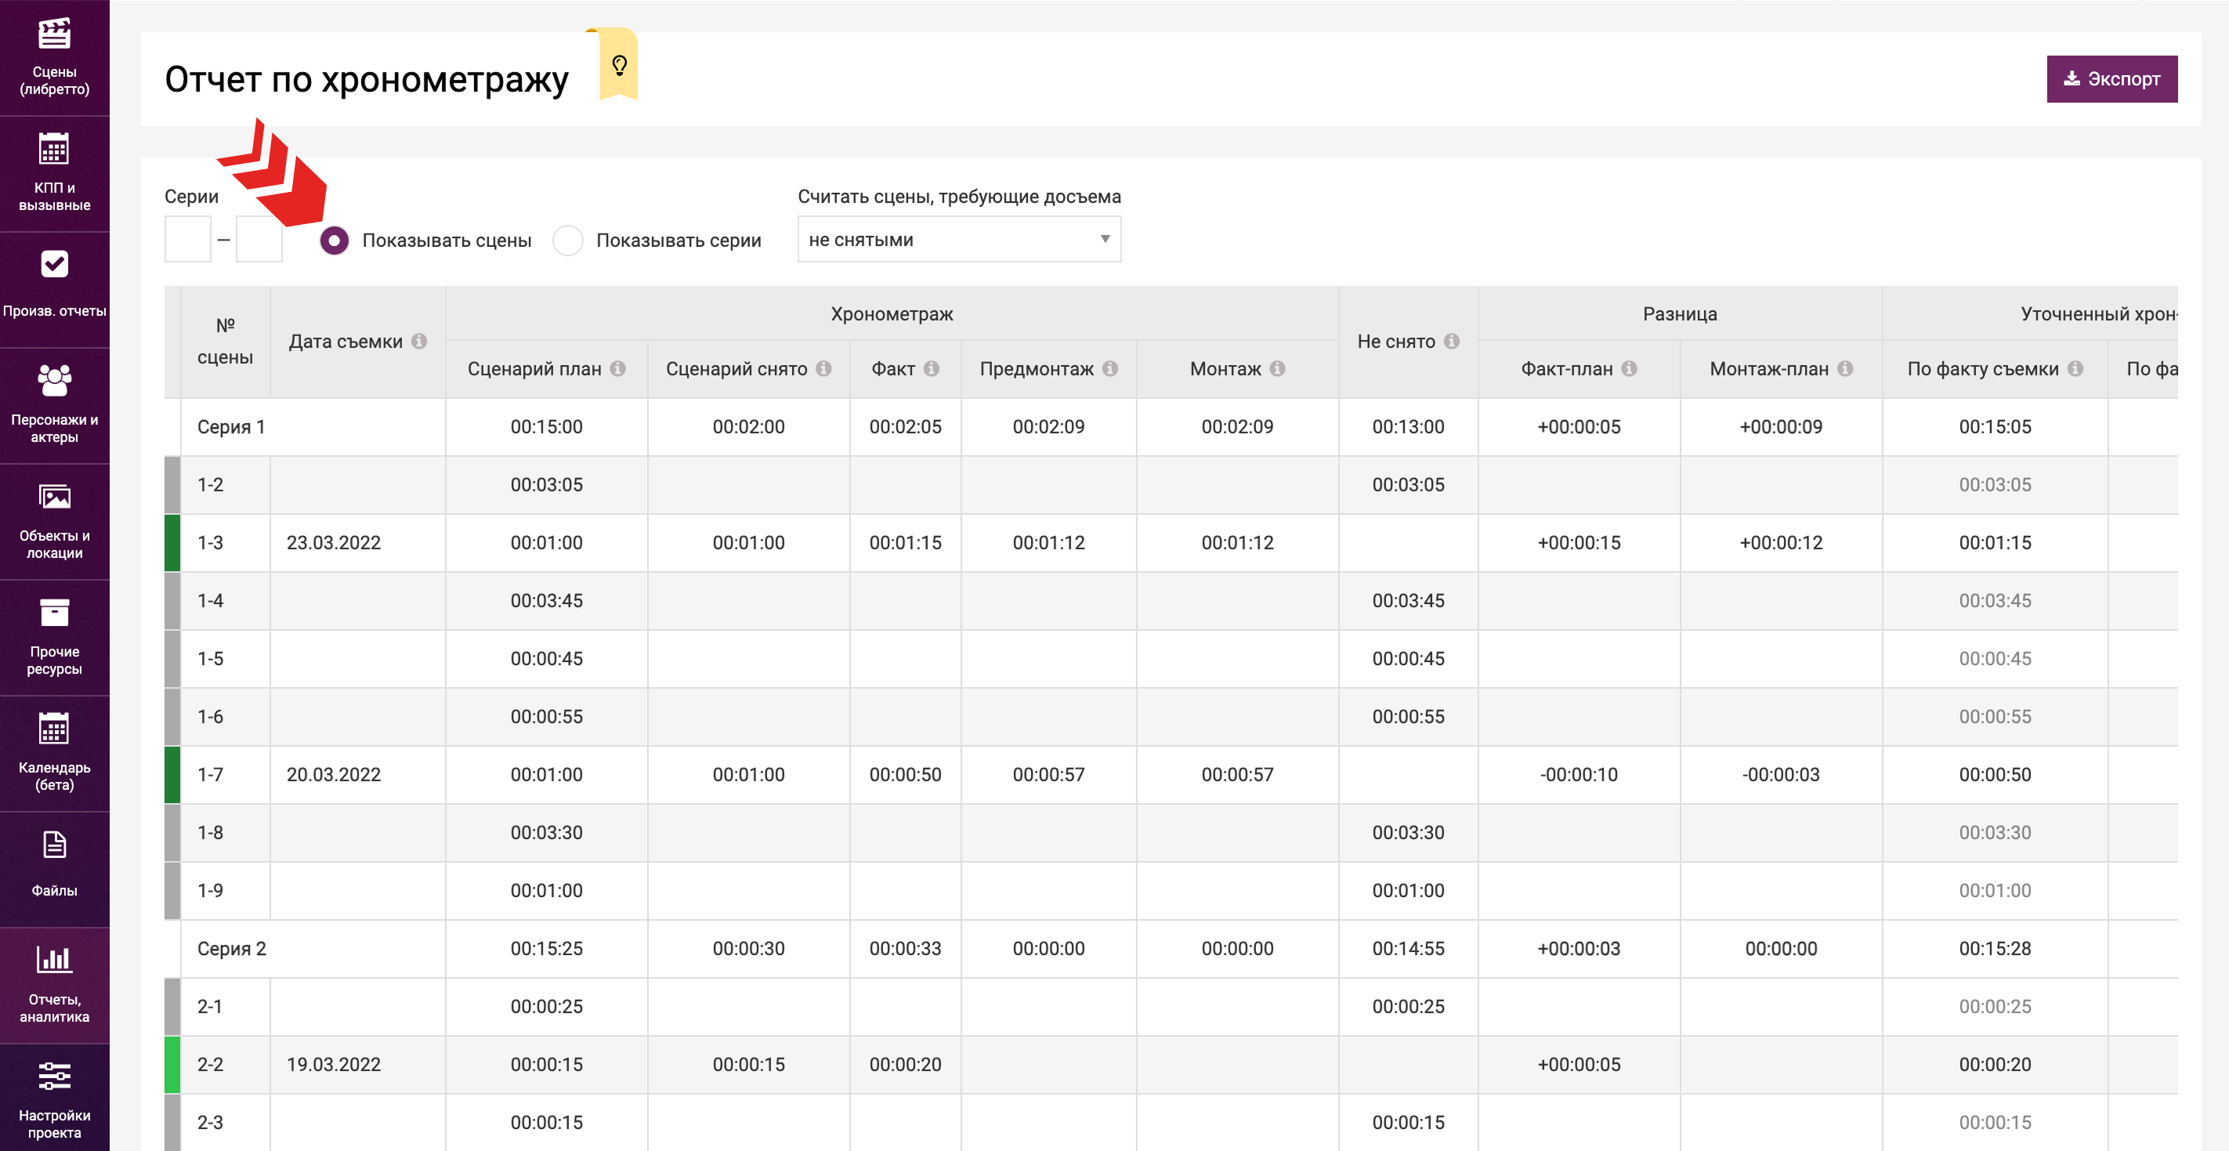Open the Scenes (либретто) clapperboard icon

click(53, 34)
